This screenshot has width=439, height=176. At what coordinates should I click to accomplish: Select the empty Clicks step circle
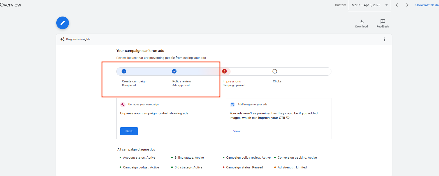click(x=275, y=71)
